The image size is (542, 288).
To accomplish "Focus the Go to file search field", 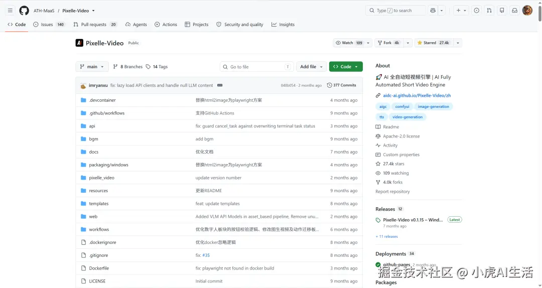I will pyautogui.click(x=257, y=67).
